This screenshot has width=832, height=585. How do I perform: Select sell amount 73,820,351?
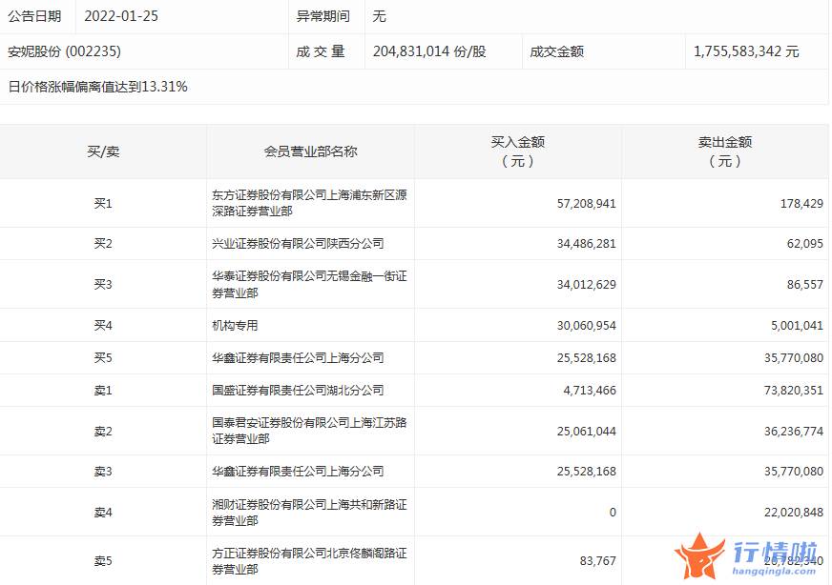click(x=794, y=391)
